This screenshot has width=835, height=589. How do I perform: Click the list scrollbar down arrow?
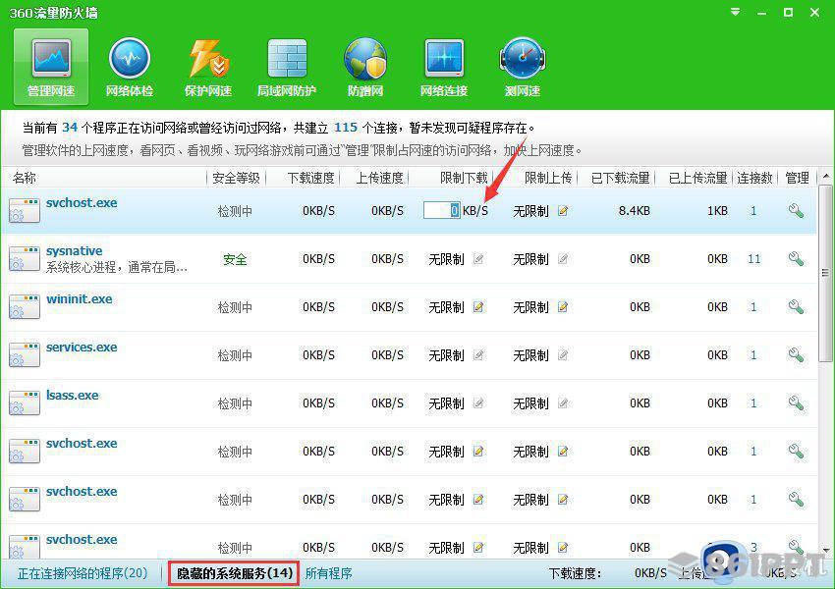(826, 550)
